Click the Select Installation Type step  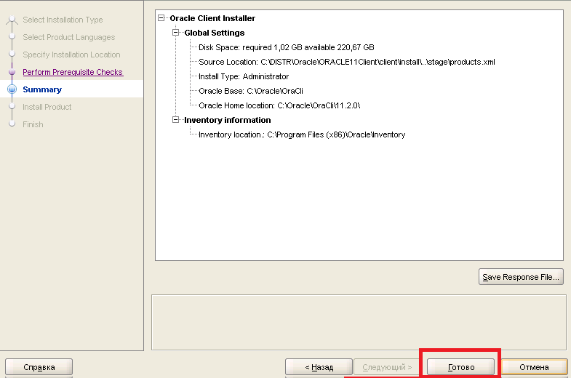63,20
